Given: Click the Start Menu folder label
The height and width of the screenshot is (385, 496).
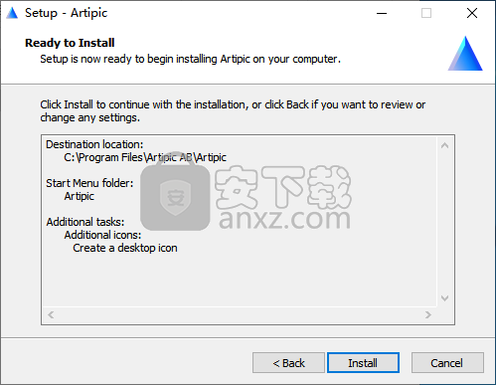Looking at the screenshot, I should (x=89, y=183).
